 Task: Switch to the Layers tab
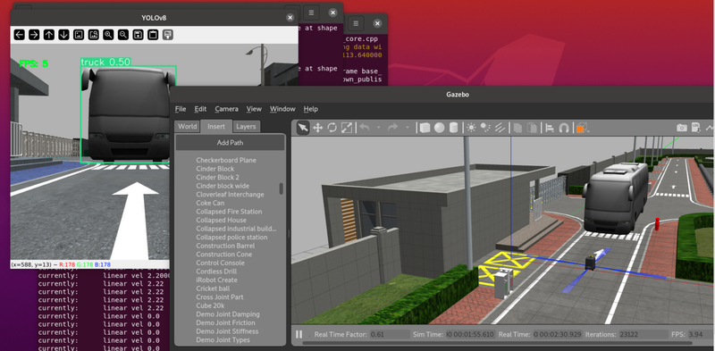click(x=247, y=126)
